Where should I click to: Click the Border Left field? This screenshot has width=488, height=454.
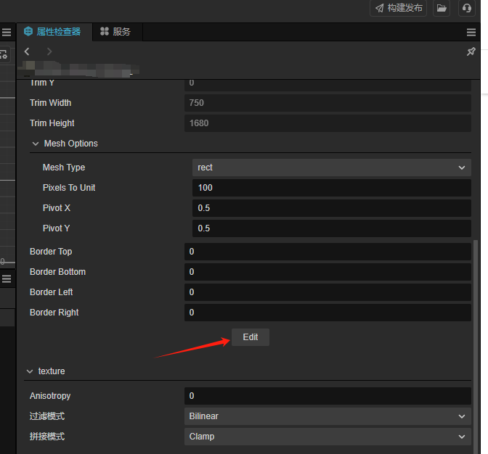[x=328, y=292]
